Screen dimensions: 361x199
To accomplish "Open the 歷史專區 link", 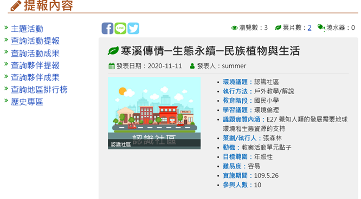I will 27,102.
